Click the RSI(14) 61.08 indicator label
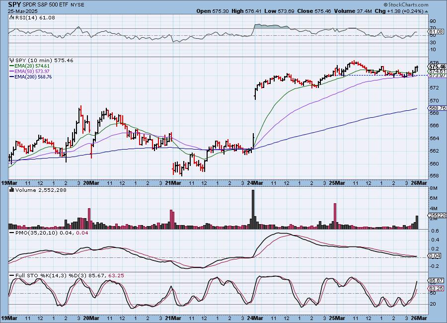The height and width of the screenshot is (323, 447). point(35,17)
